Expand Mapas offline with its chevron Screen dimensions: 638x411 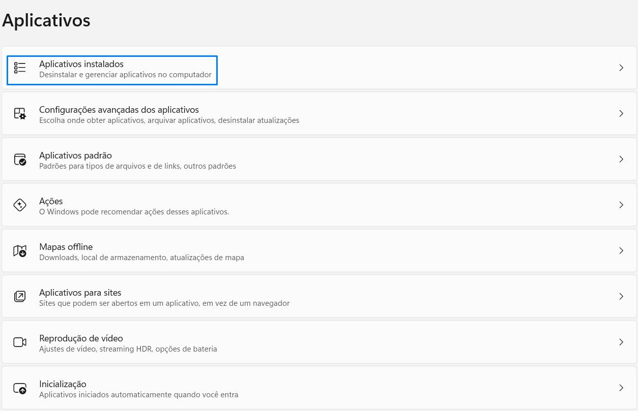(621, 250)
